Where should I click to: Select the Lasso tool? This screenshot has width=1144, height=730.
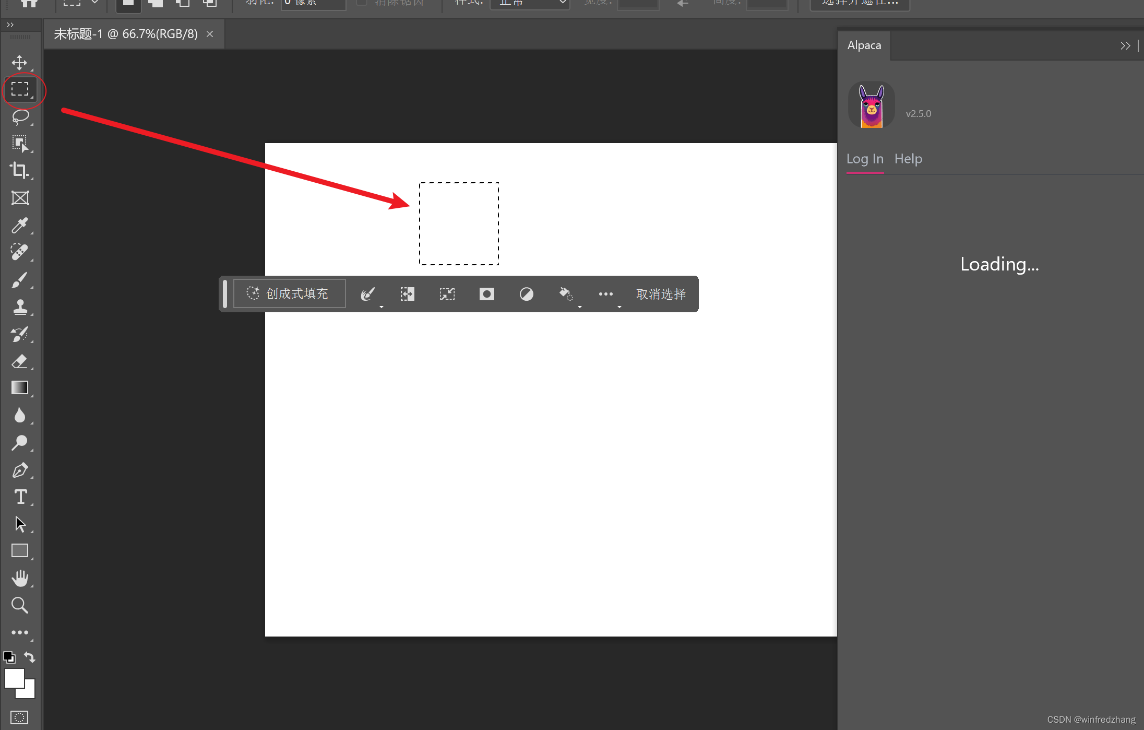click(x=20, y=116)
